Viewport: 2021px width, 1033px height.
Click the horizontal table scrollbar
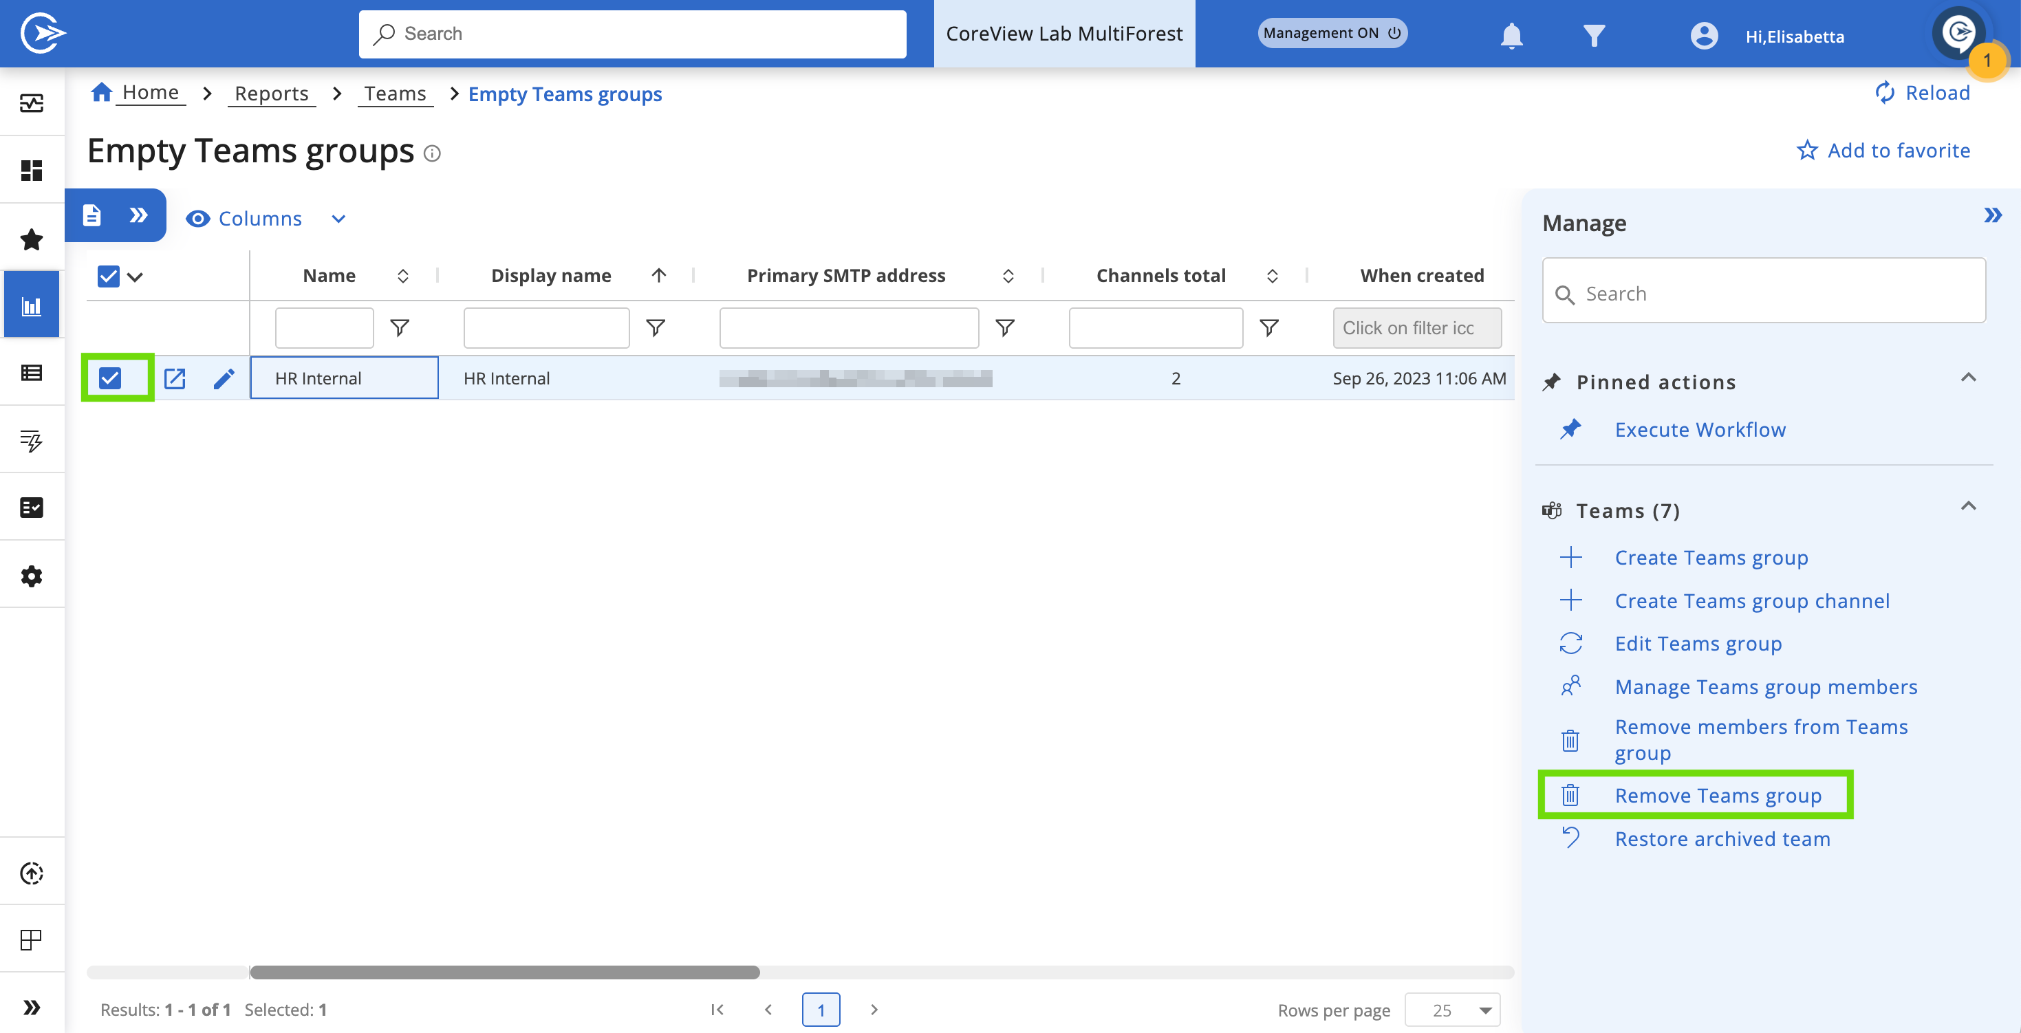click(x=504, y=972)
